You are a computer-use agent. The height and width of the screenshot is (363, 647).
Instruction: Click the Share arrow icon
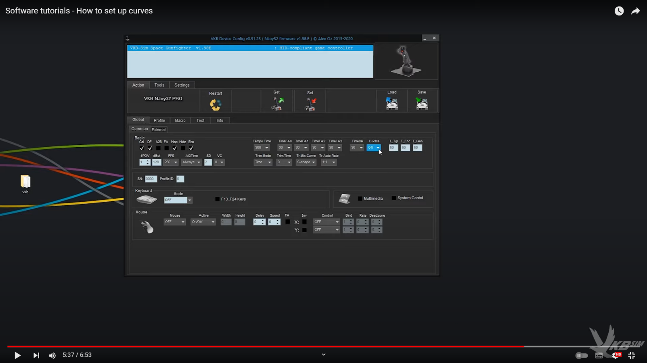coord(636,11)
